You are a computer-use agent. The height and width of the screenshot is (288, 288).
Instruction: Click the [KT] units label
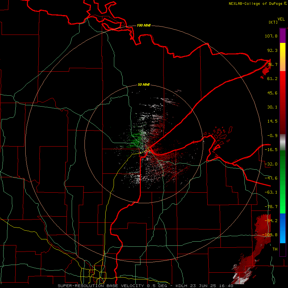(273, 22)
